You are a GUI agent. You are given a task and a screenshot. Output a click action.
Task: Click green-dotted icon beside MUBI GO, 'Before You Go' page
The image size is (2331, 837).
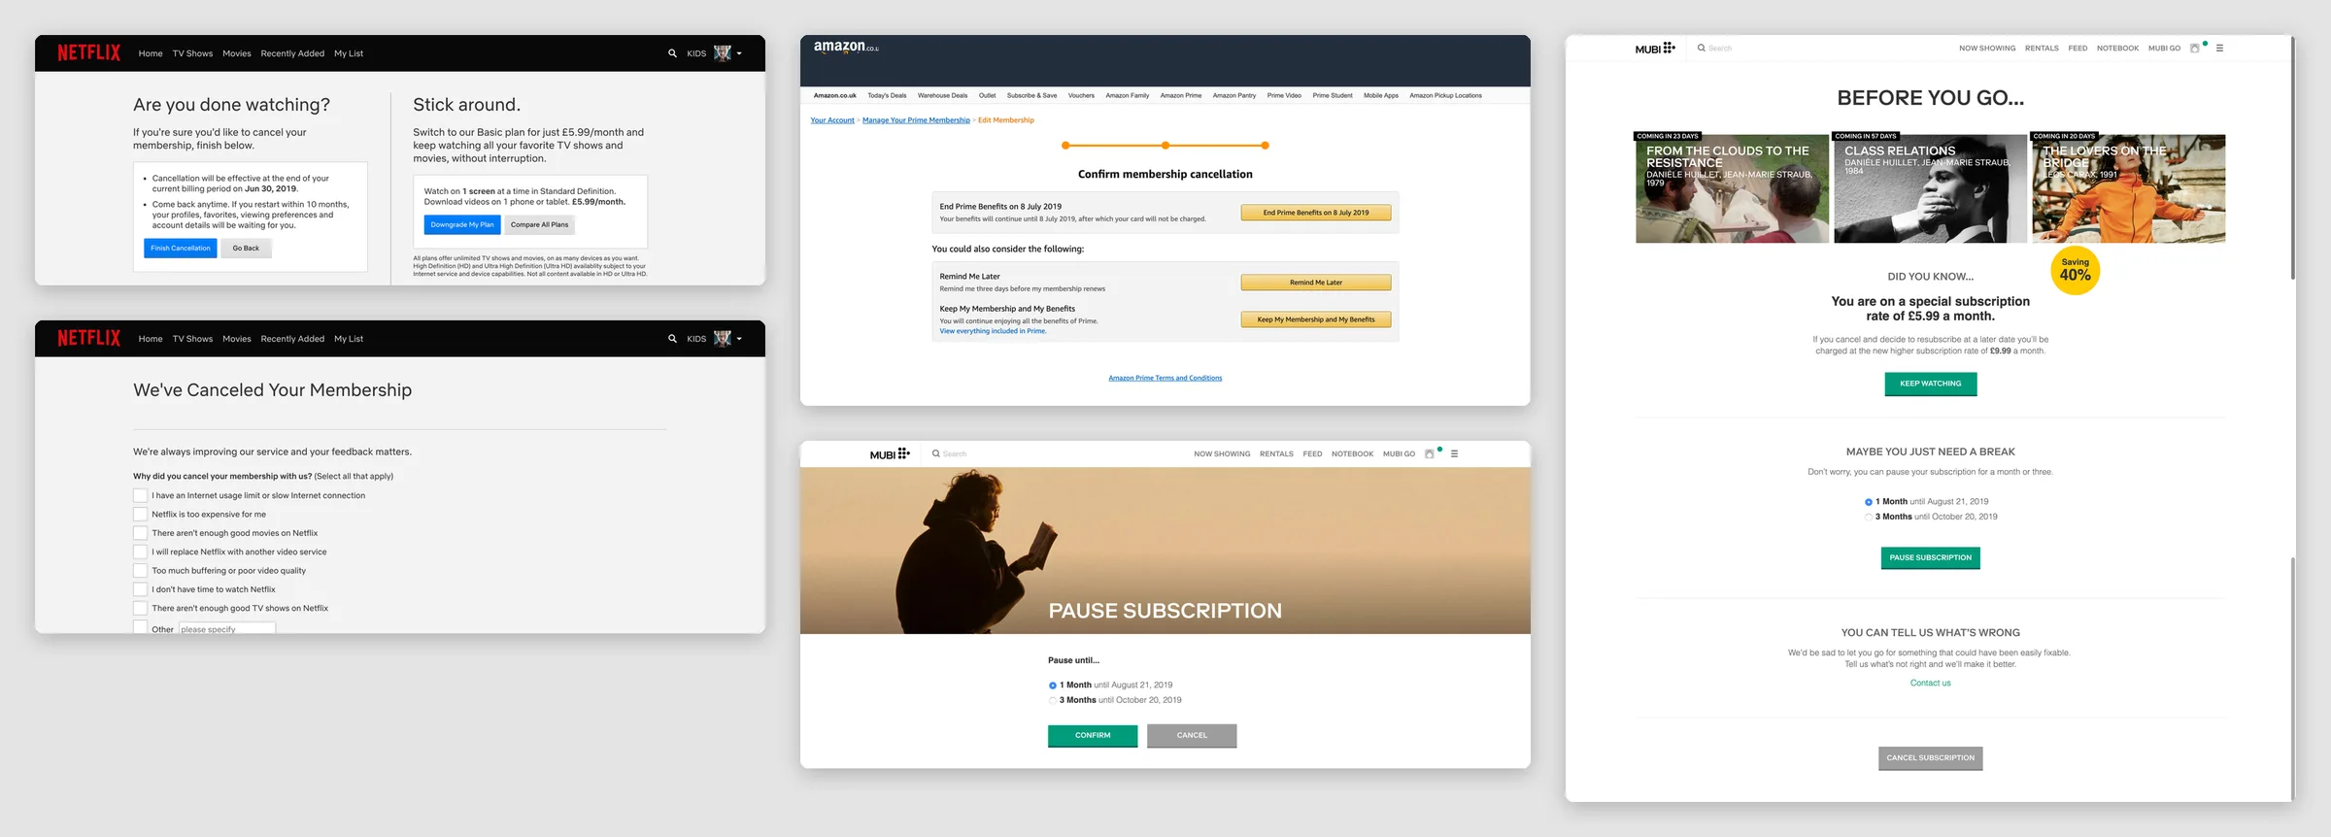(x=2196, y=48)
